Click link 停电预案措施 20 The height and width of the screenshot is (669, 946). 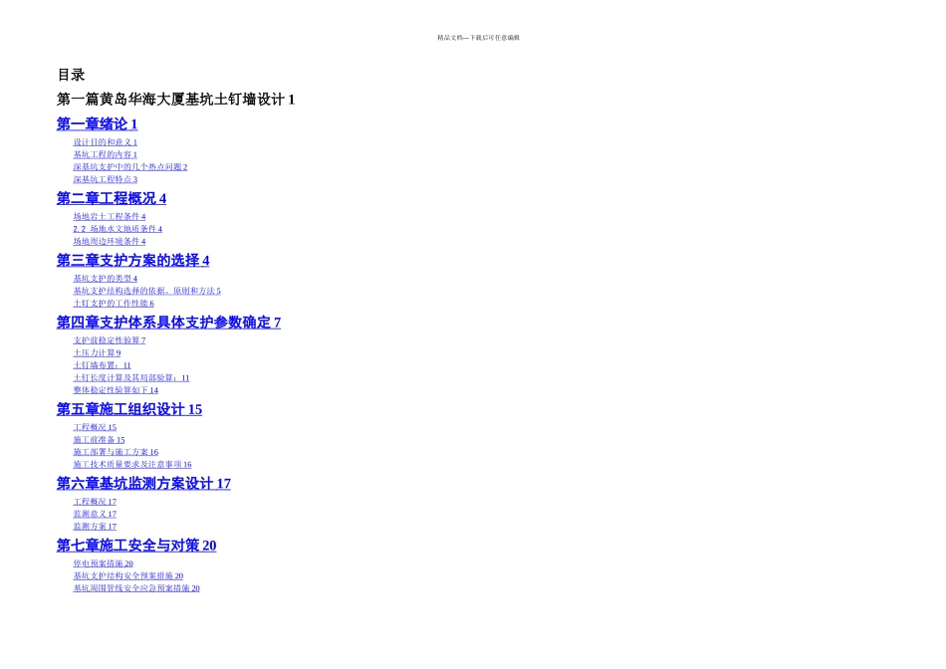[104, 564]
